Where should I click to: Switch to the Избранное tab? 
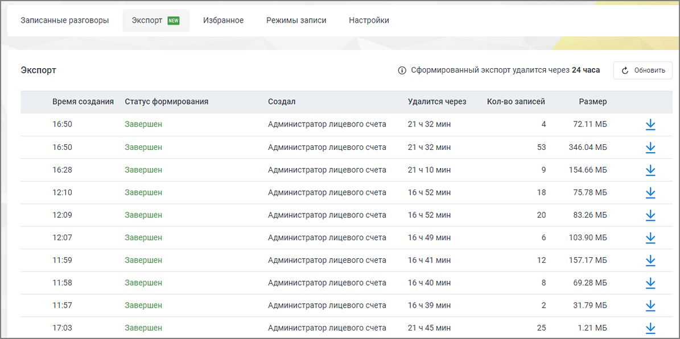click(x=223, y=20)
